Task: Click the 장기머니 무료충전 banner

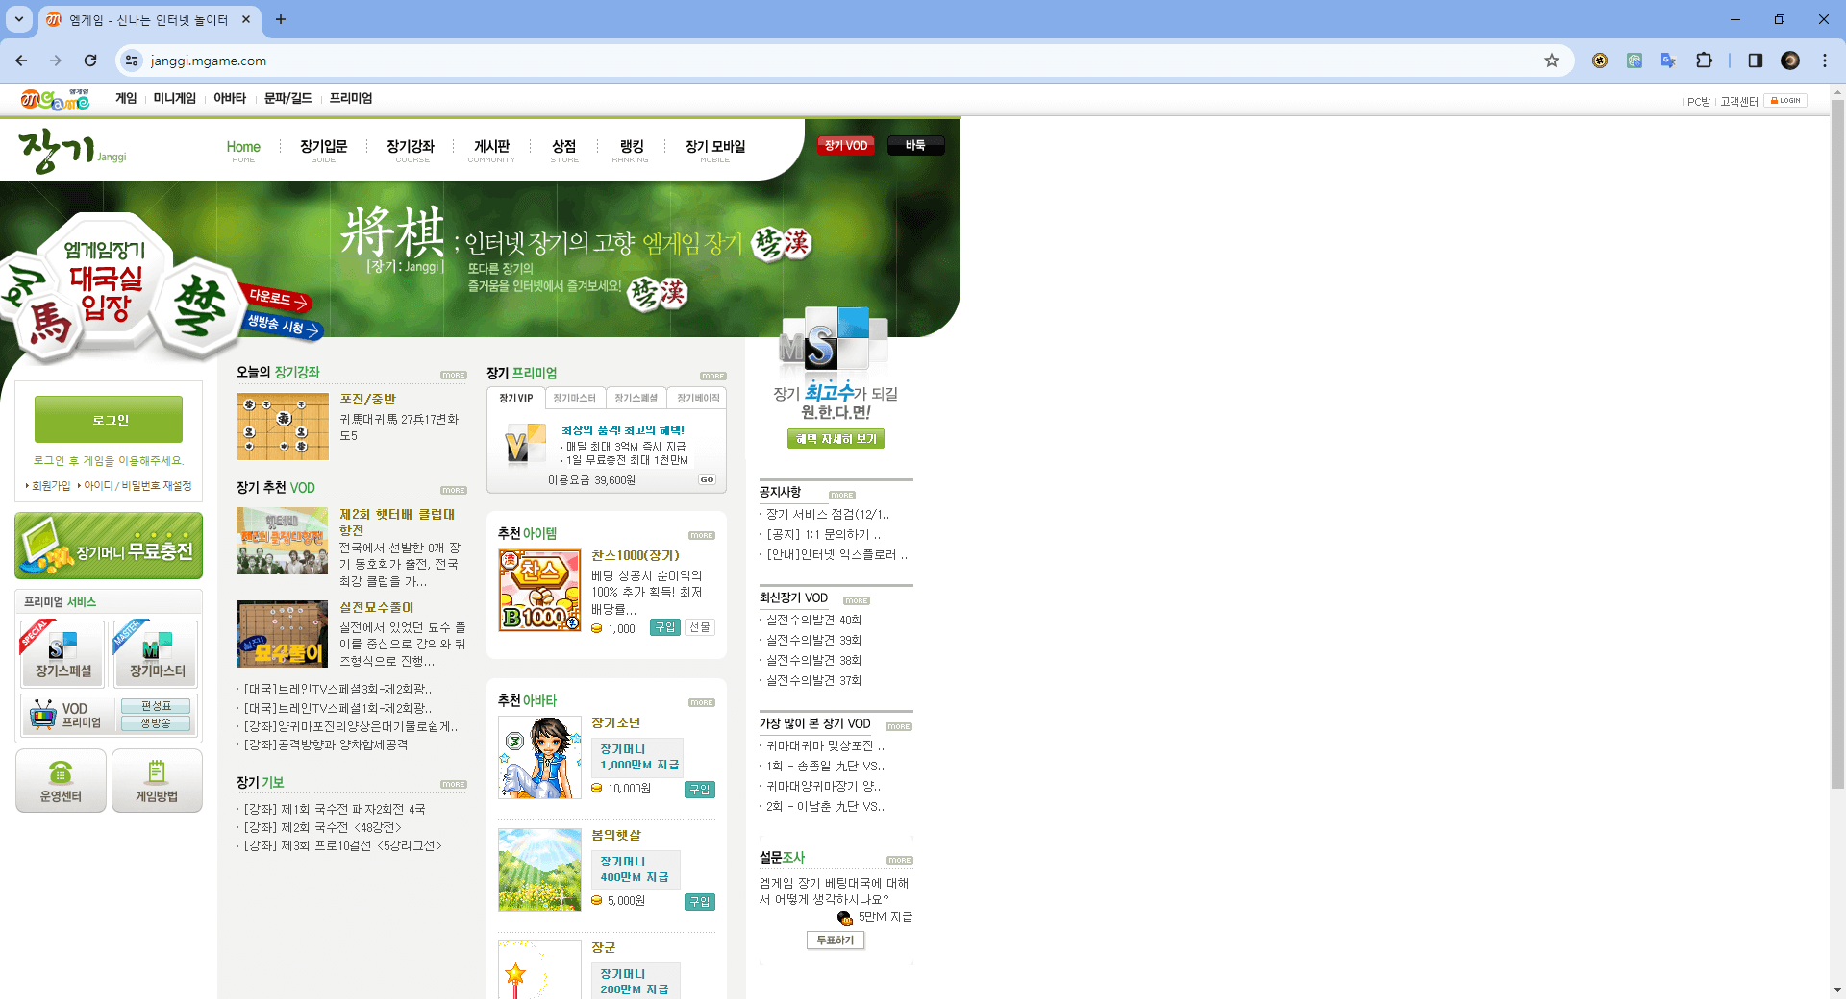Action: click(109, 546)
